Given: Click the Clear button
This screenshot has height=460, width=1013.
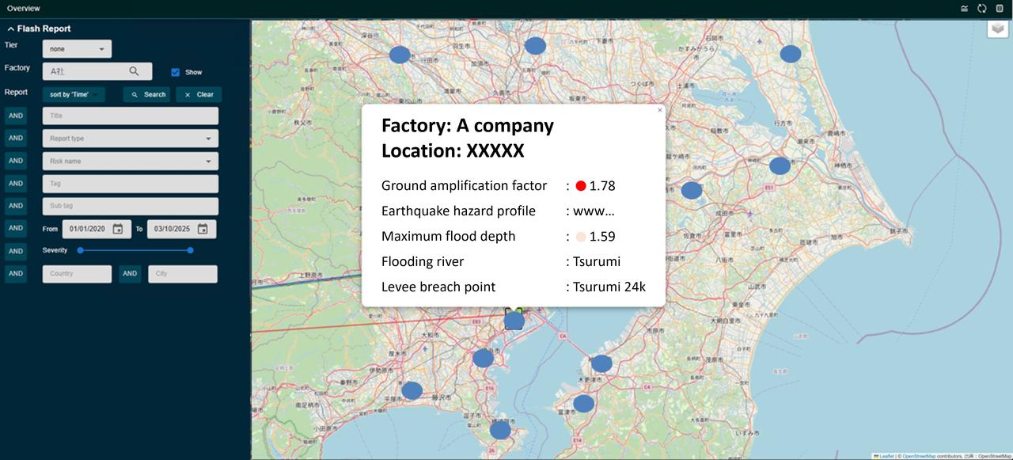Looking at the screenshot, I should tap(198, 93).
